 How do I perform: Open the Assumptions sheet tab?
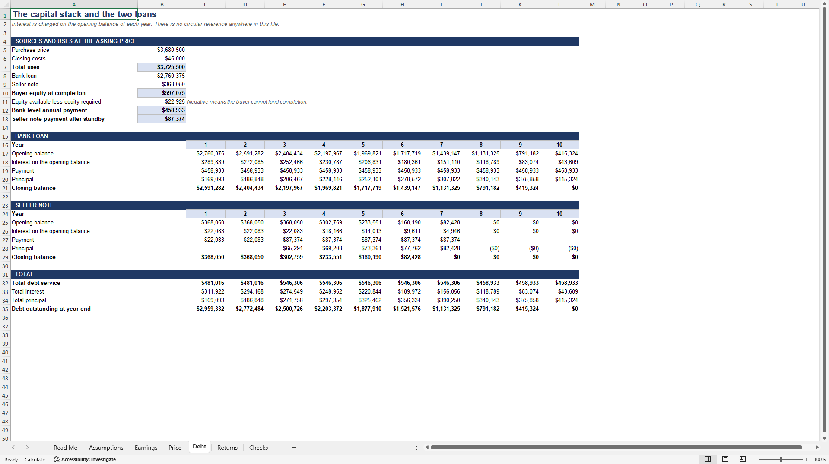pos(106,448)
